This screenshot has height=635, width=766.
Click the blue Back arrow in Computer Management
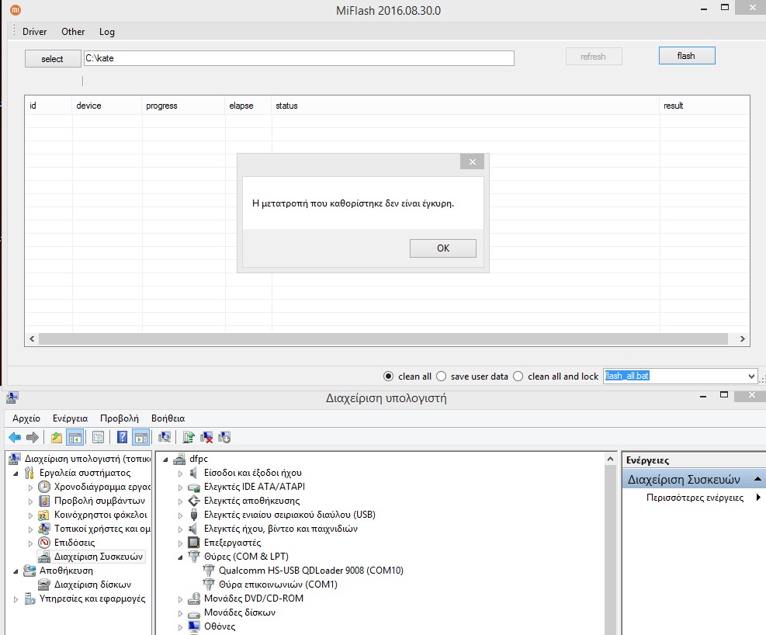14,437
